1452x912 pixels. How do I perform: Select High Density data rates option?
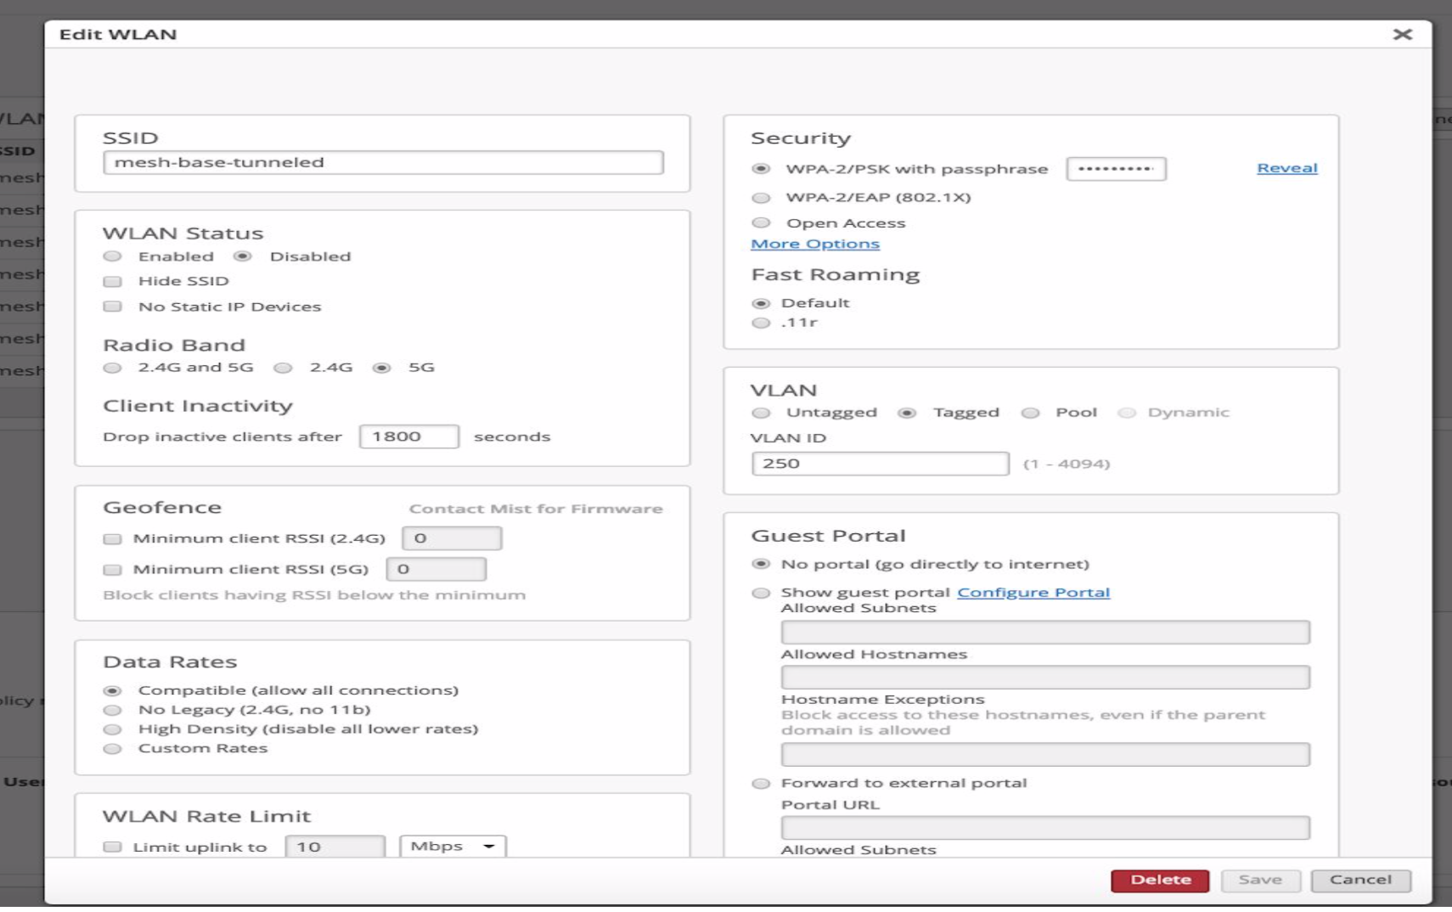[x=112, y=729]
